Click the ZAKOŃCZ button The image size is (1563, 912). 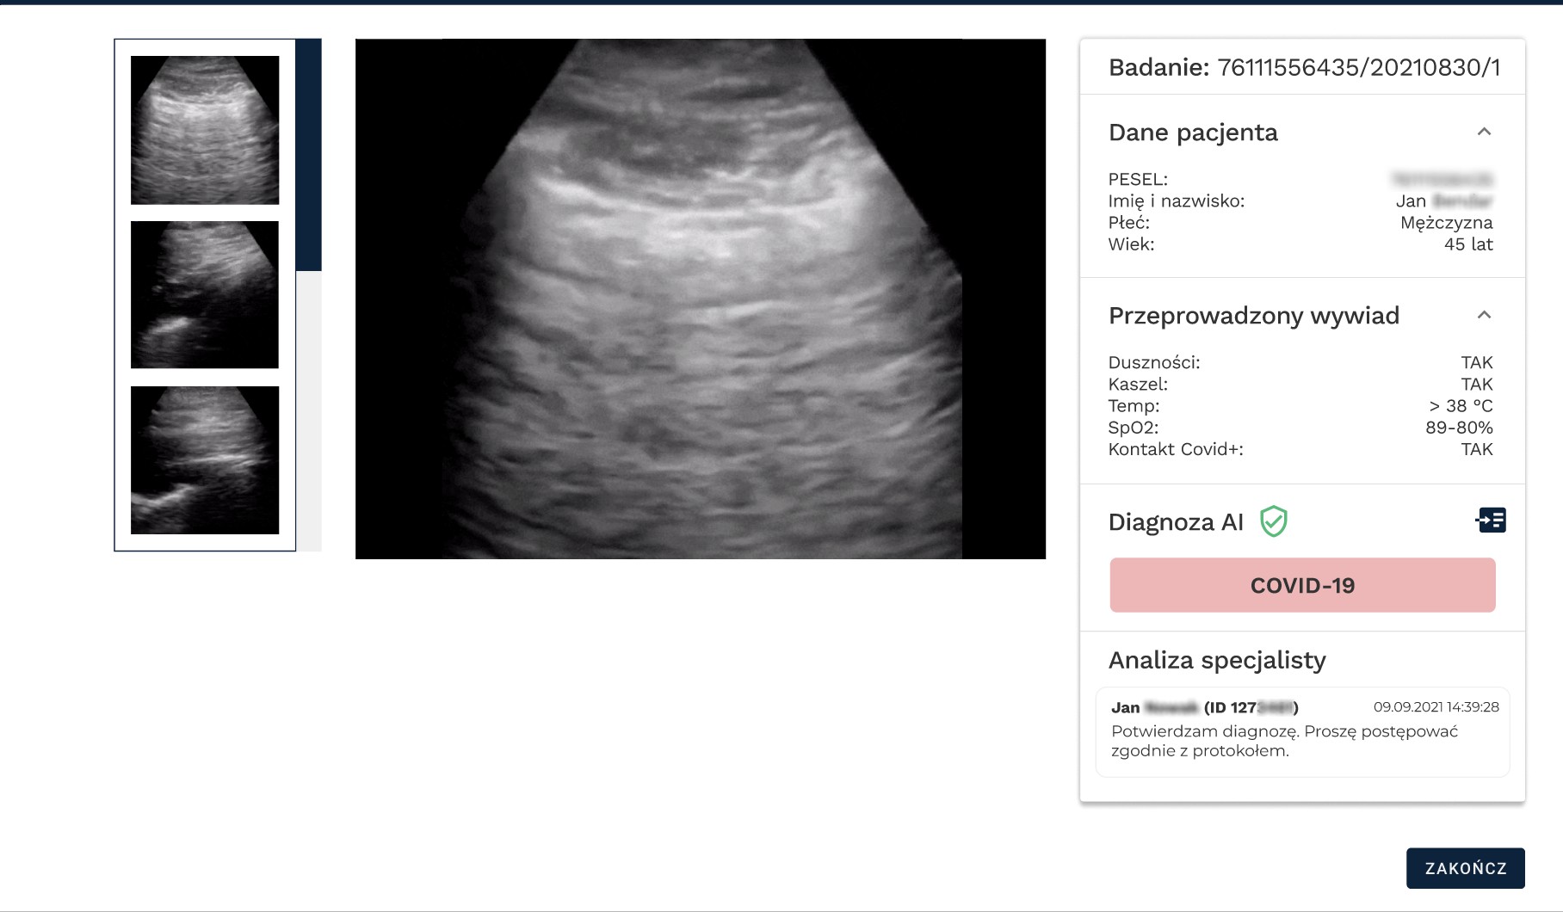[x=1466, y=868]
